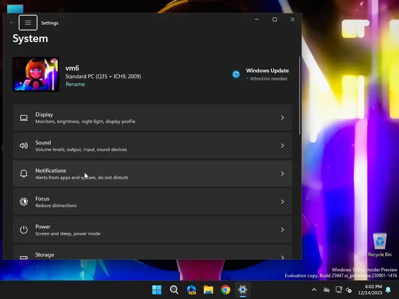The width and height of the screenshot is (399, 299).
Task: Click the Focus circular icon
Action: [x=24, y=202]
